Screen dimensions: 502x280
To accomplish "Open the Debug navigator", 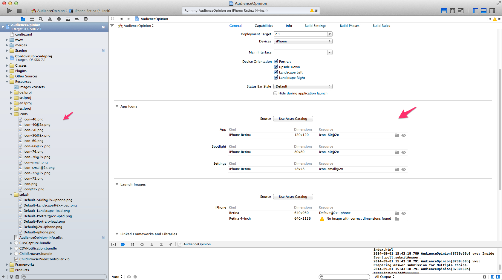I will pos(68,19).
